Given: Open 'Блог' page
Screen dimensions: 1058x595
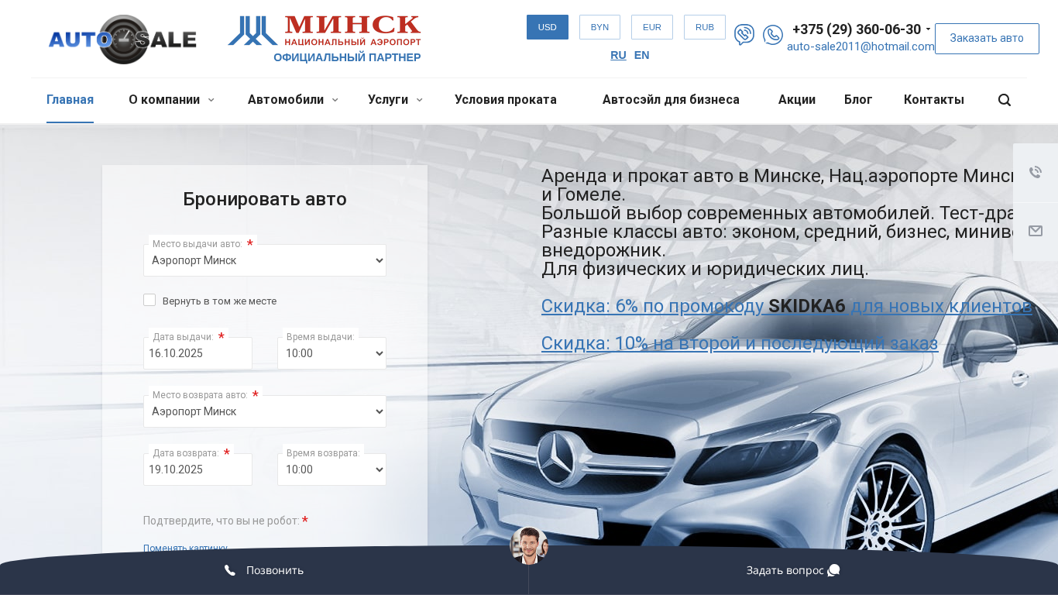Looking at the screenshot, I should 858,100.
